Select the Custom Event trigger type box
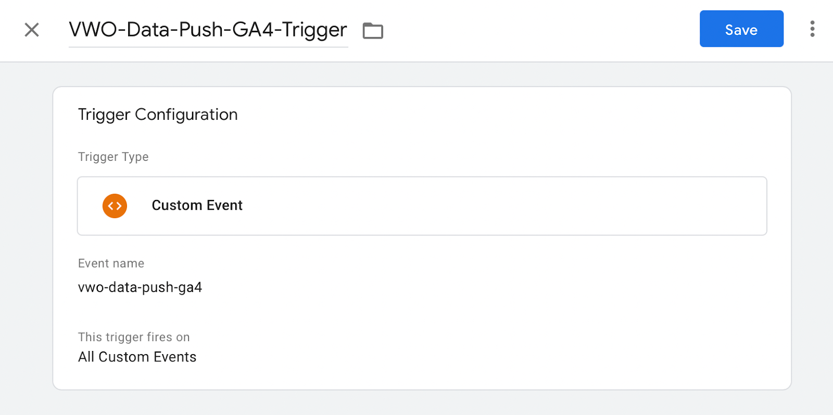Screen dimensions: 833x415 [x=422, y=206]
